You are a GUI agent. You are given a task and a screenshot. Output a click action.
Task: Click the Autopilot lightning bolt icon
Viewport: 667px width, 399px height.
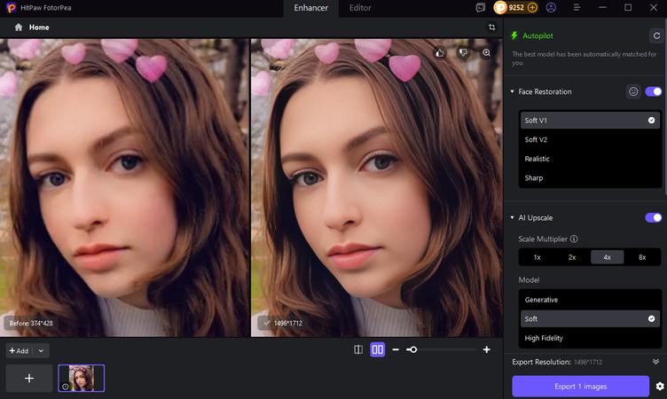[514, 35]
